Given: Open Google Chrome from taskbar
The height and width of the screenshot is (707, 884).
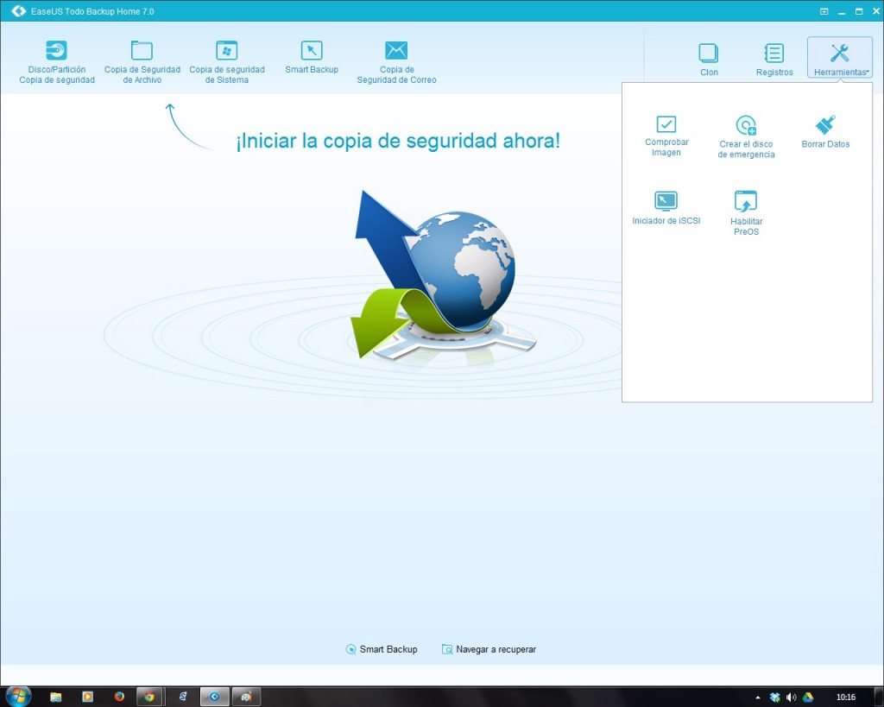Looking at the screenshot, I should pyautogui.click(x=148, y=697).
